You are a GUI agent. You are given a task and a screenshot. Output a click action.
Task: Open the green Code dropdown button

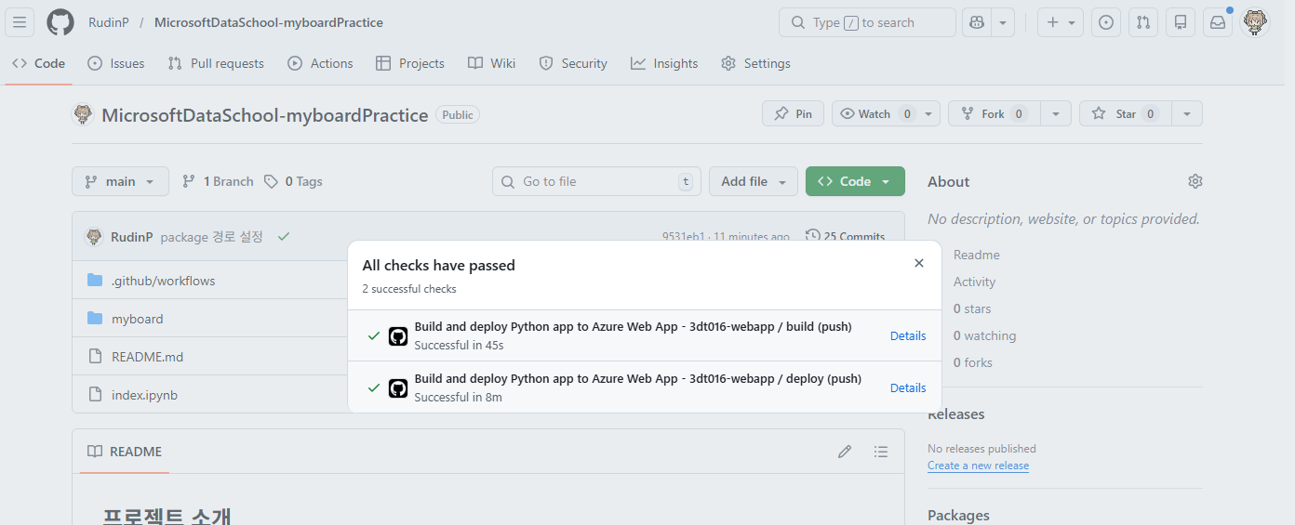855,181
